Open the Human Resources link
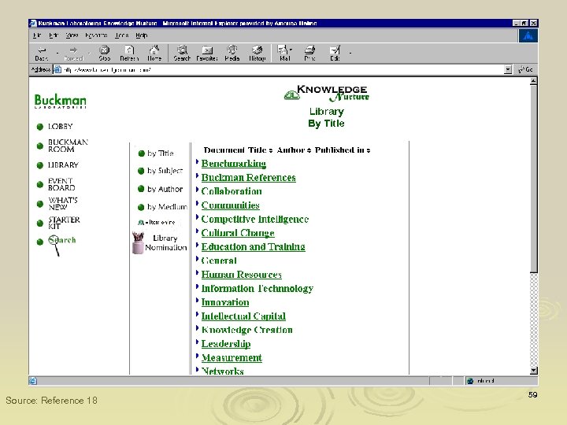567x425 pixels. pyautogui.click(x=242, y=275)
